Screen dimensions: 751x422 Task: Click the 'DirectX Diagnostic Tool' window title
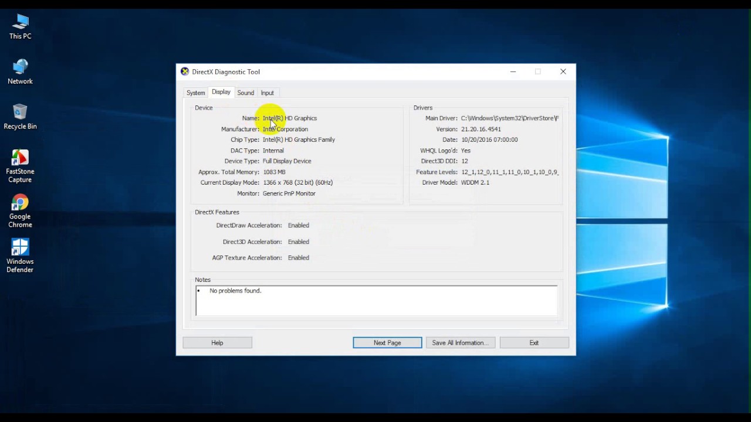point(226,72)
